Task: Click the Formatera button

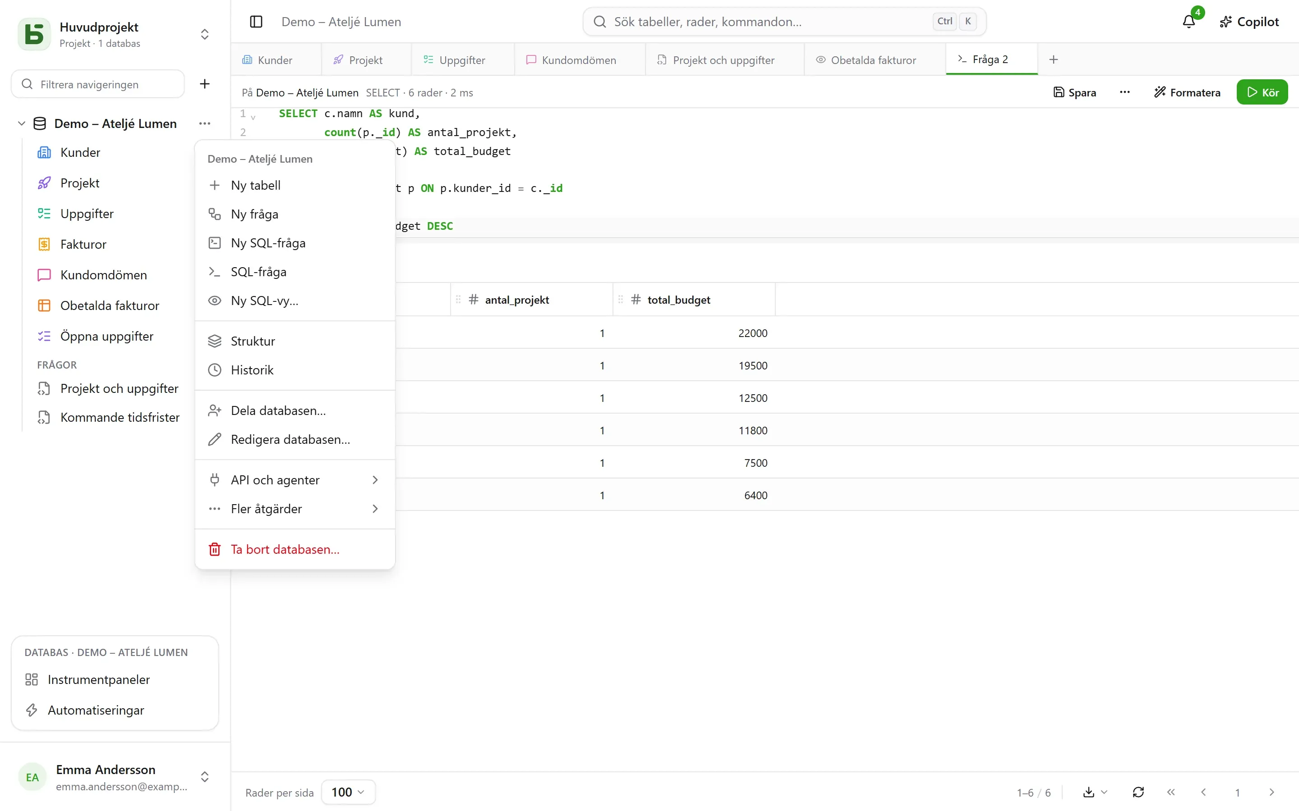Action: click(1187, 92)
